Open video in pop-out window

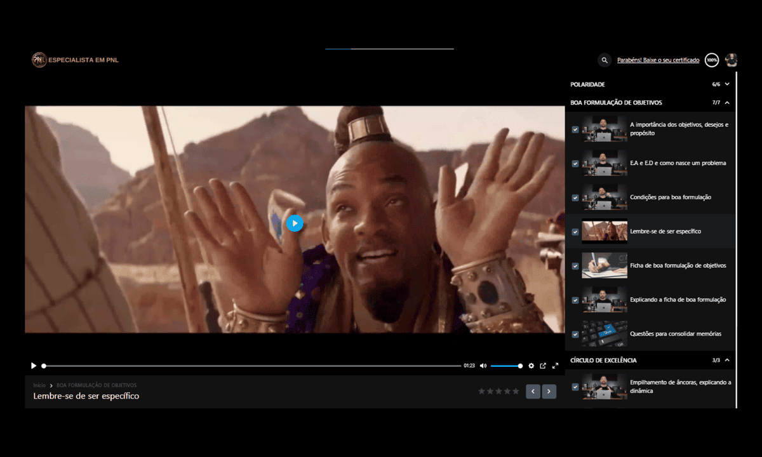point(543,366)
